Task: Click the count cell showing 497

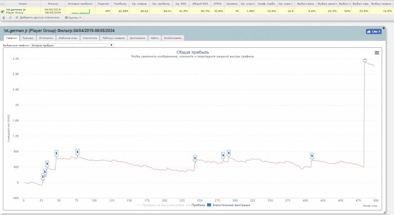Action: pyautogui.click(x=103, y=11)
